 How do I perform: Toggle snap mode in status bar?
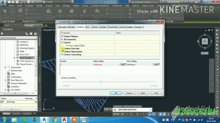point(126,114)
